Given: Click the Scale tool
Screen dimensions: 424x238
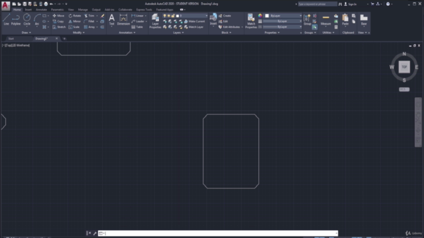Looking at the screenshot, I should (x=74, y=27).
